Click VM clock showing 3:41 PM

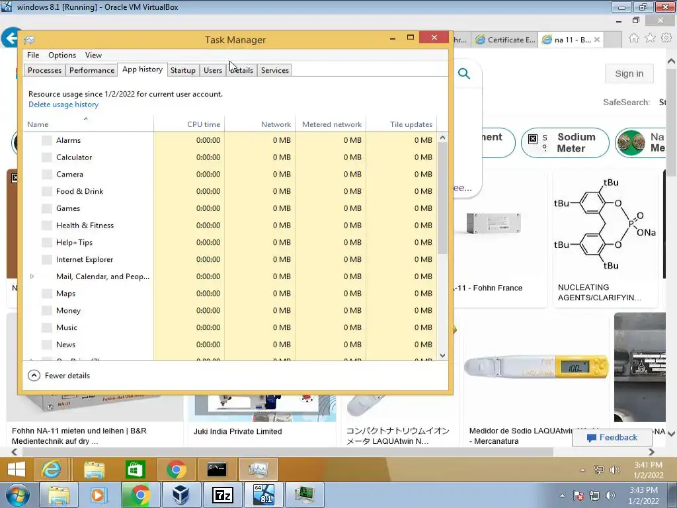point(649,470)
